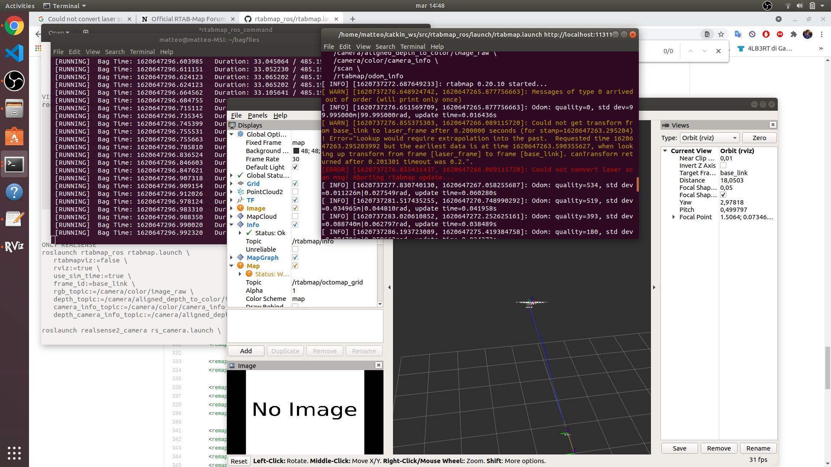
Task: Click the Add display button
Action: point(246,351)
